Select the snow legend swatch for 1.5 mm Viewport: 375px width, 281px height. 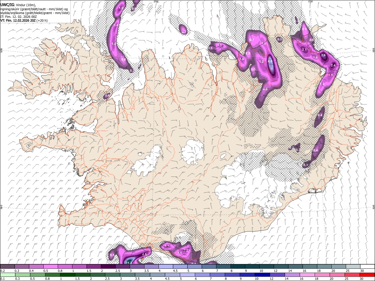(x=94, y=266)
